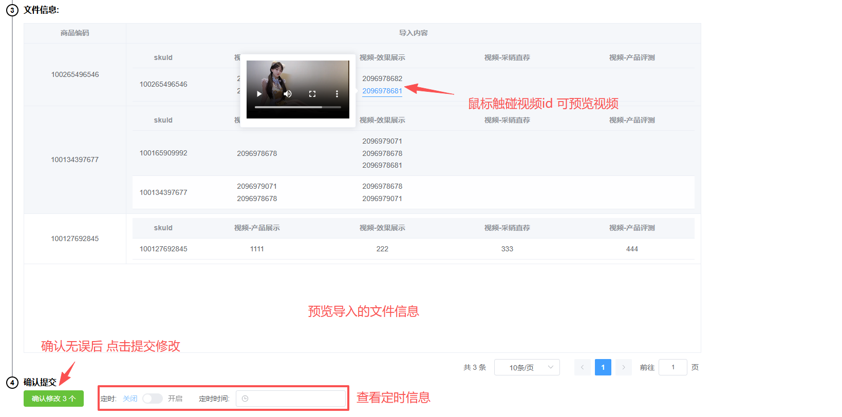Click product code 100265496546 cell
The image size is (842, 417).
(x=75, y=74)
